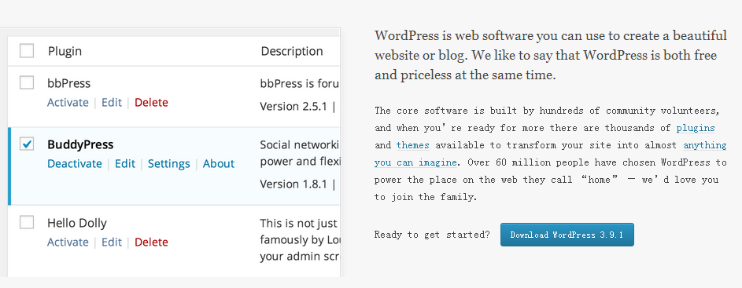
Task: Click 'Version 2.5.1' text in bbPress row
Action: pos(293,106)
